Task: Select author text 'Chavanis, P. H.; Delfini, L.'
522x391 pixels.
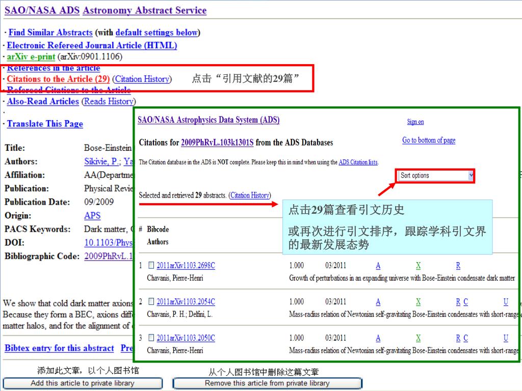Action: (180, 314)
